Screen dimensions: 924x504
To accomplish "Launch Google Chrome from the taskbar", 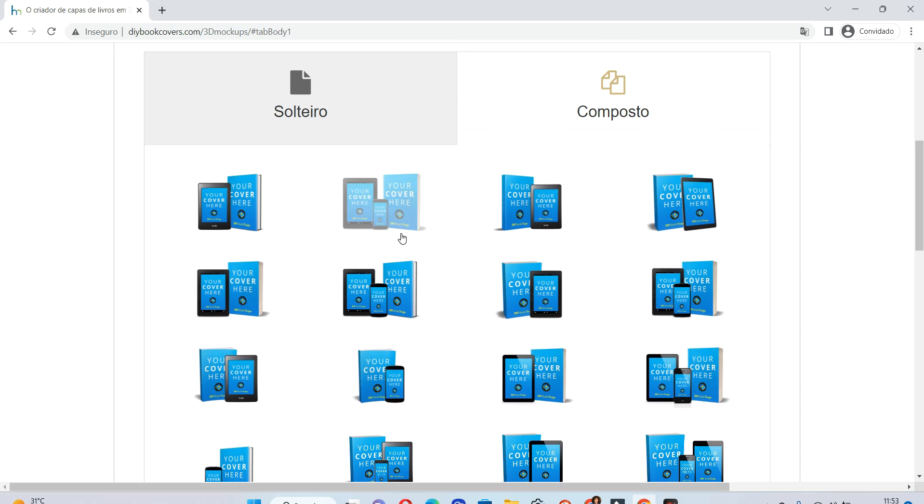I will (x=644, y=501).
